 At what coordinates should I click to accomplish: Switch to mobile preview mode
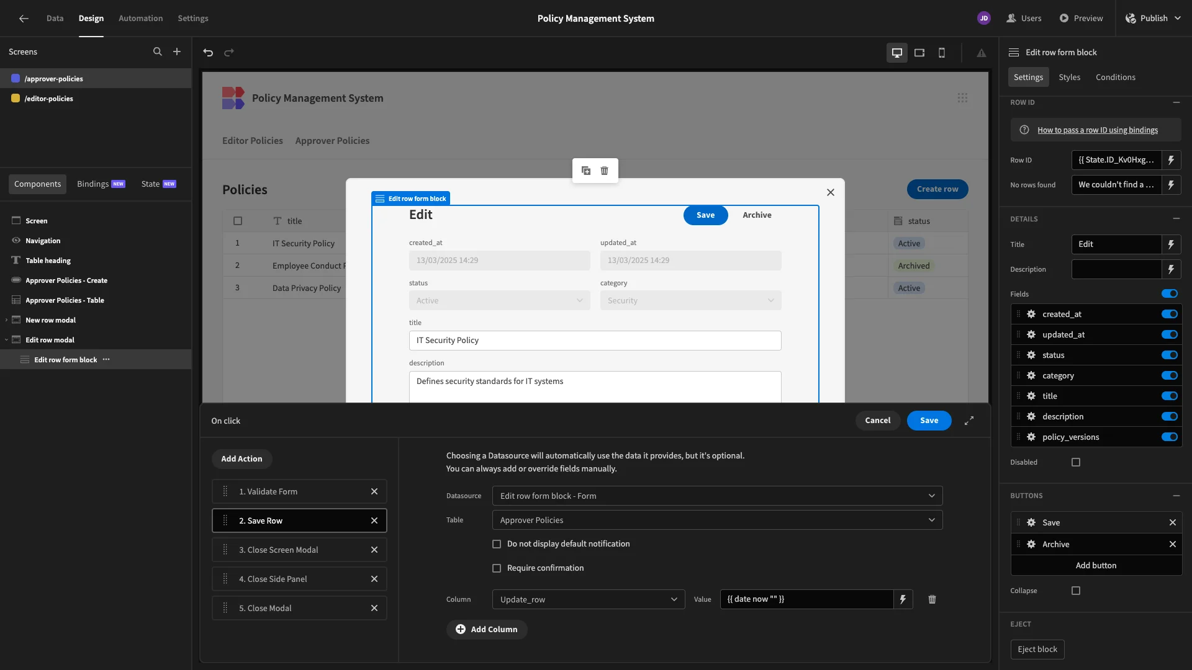pos(942,53)
